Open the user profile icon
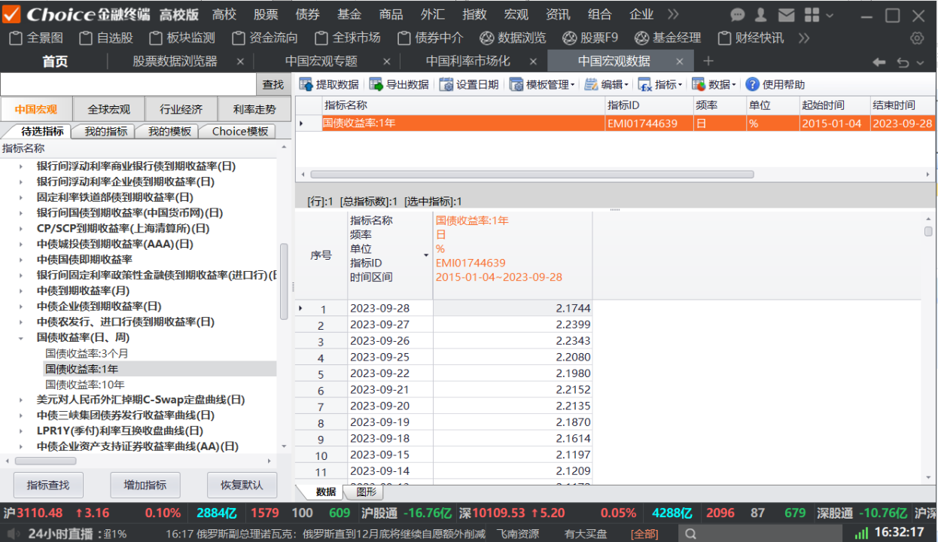938x542 pixels. click(x=761, y=15)
